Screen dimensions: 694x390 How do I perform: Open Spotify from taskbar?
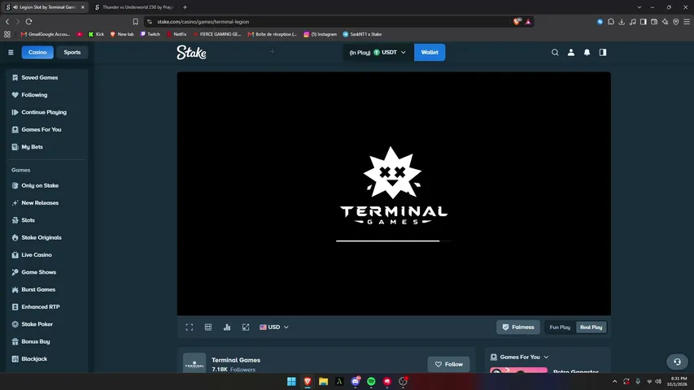[371, 381]
